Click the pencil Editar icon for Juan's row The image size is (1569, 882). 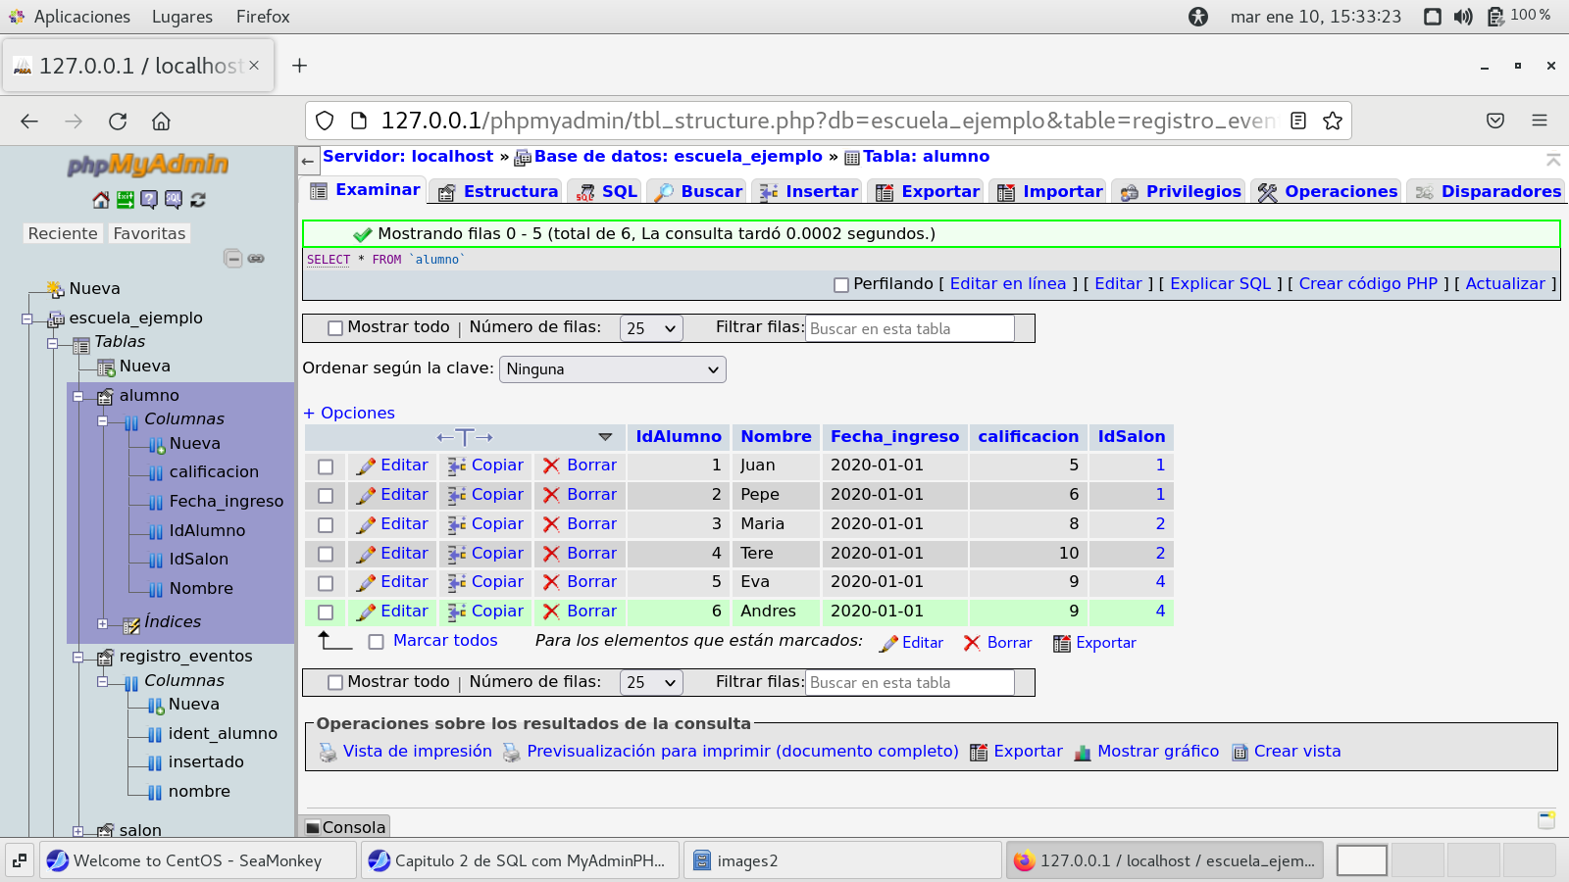coord(366,466)
